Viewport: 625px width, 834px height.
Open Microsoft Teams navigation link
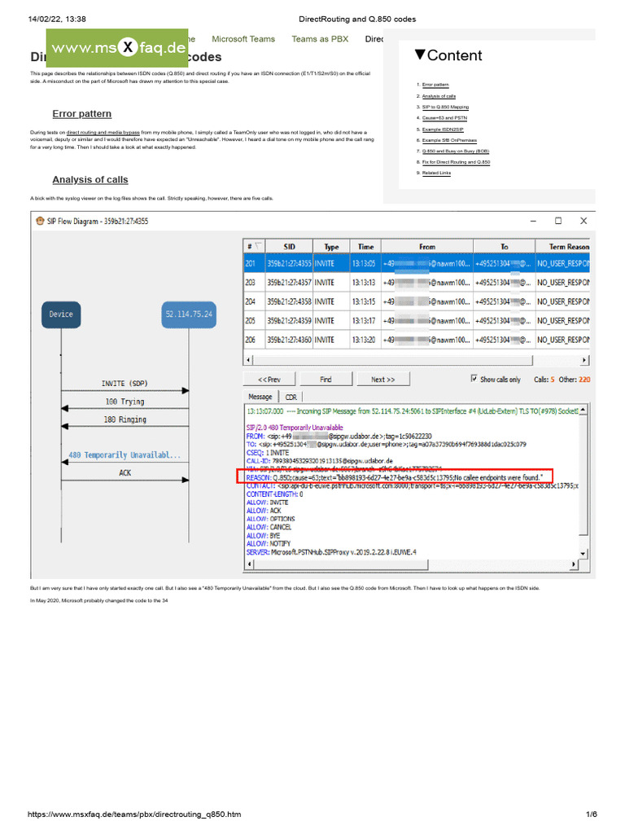(x=243, y=39)
